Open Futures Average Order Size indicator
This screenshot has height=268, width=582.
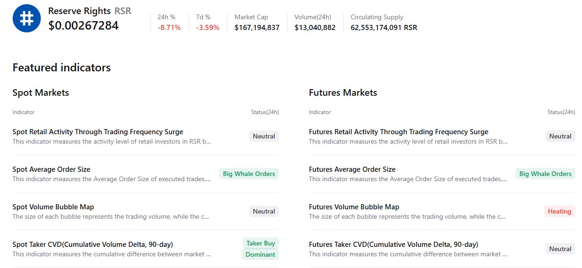(x=352, y=169)
